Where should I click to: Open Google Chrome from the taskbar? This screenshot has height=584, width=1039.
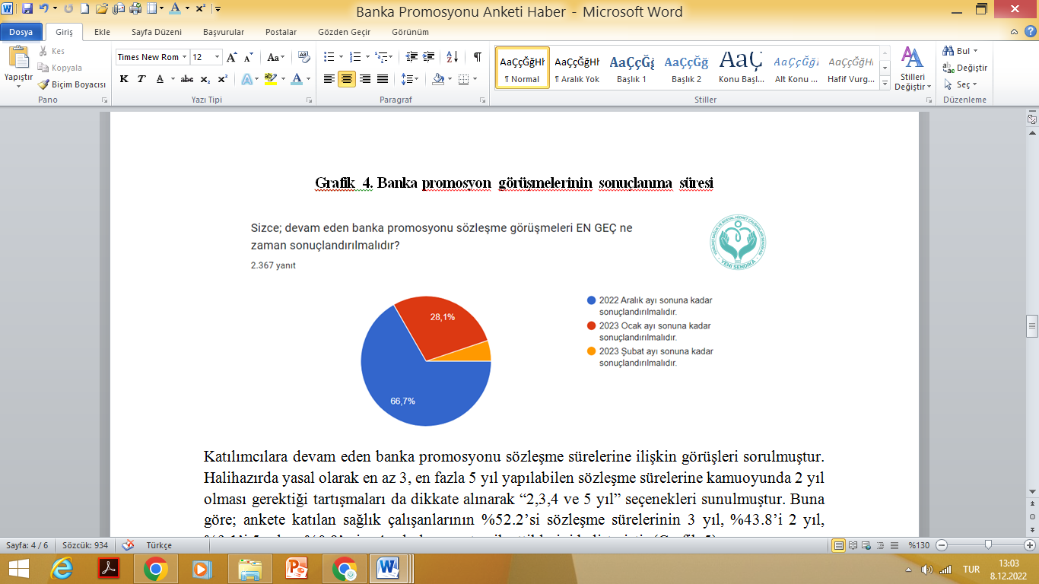(156, 568)
